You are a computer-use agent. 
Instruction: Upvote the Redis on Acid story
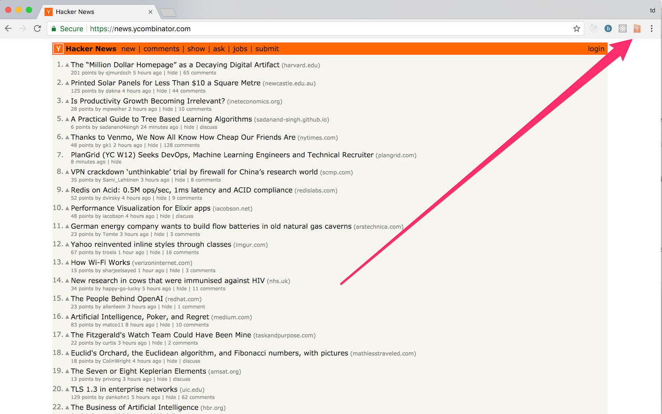(x=67, y=190)
